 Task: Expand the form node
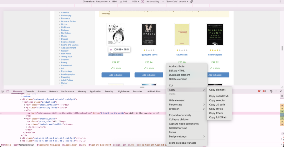pyautogui.click(x=27, y=127)
